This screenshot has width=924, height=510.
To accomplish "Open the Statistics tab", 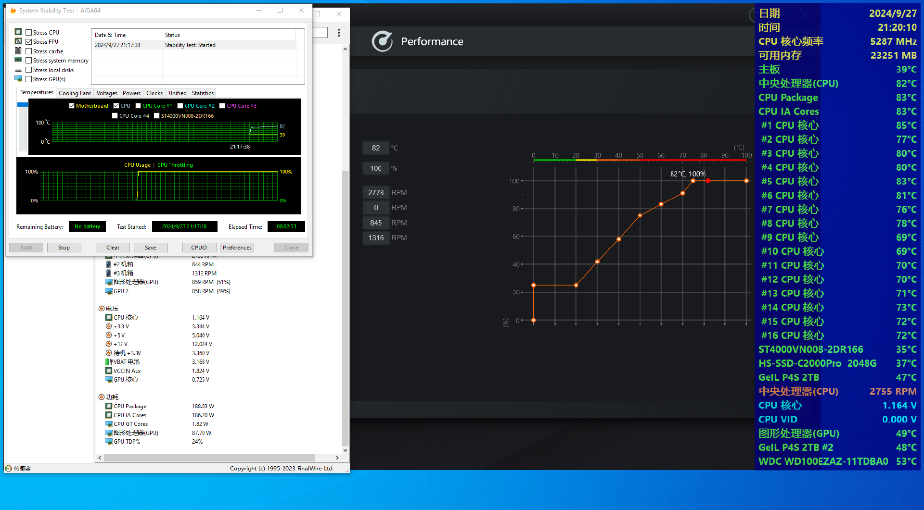I will pyautogui.click(x=203, y=93).
